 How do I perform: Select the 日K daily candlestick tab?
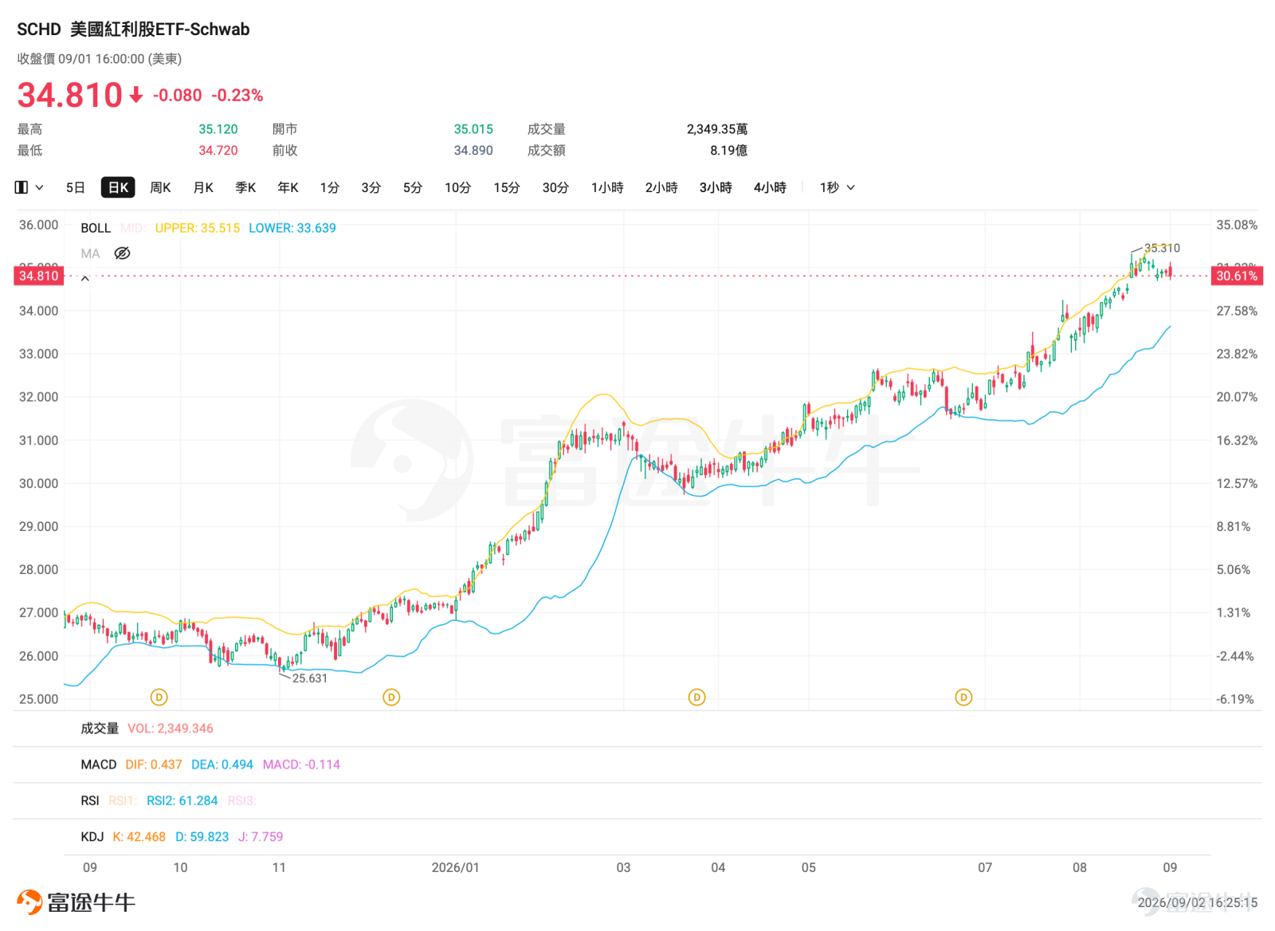pyautogui.click(x=118, y=187)
